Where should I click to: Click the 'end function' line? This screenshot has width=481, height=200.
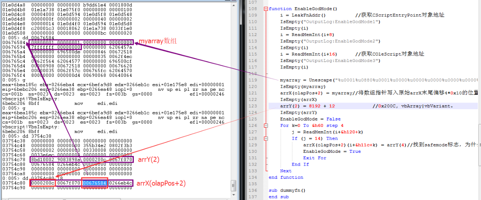point(286,177)
